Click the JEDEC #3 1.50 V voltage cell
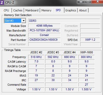Image resolution: width=103 pixels, height=95 pixels. click(53, 89)
